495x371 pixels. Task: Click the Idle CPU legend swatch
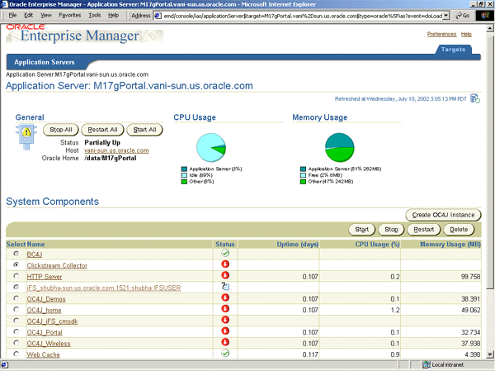[184, 175]
